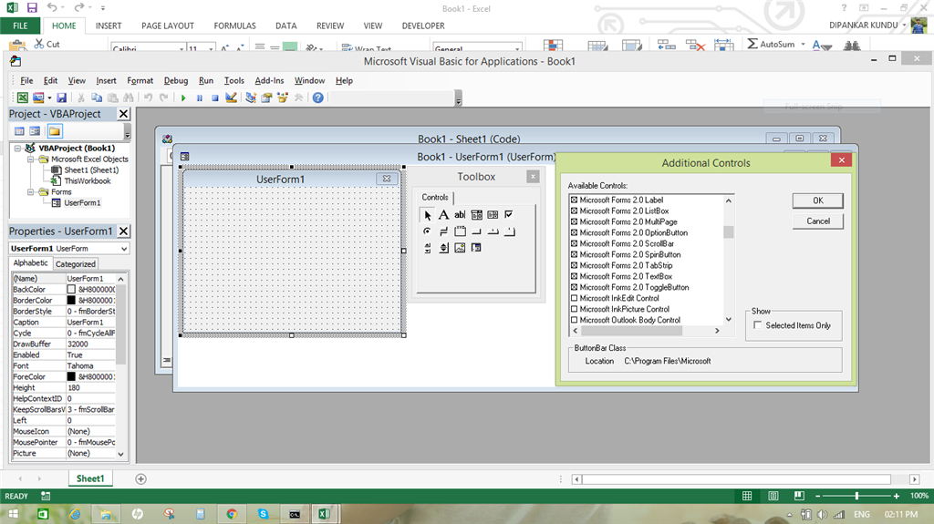
Task: Open AutoSum dropdown arrow in Excel ribbon
Action: pos(803,44)
